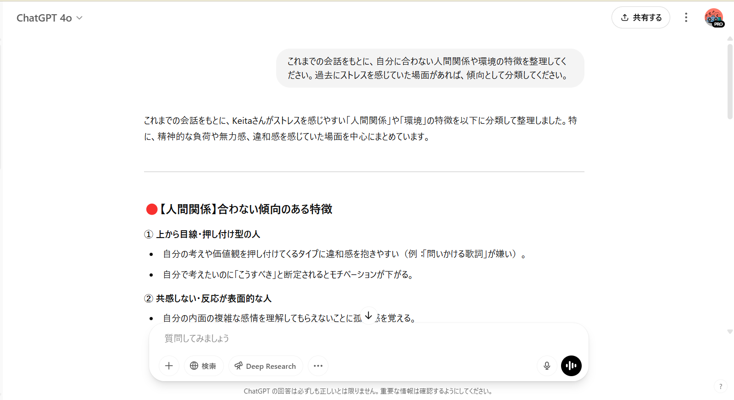Click the reply's intro paragraph mentioning Keitaさん
Viewport: 734px width, 400px height.
pyautogui.click(x=361, y=128)
